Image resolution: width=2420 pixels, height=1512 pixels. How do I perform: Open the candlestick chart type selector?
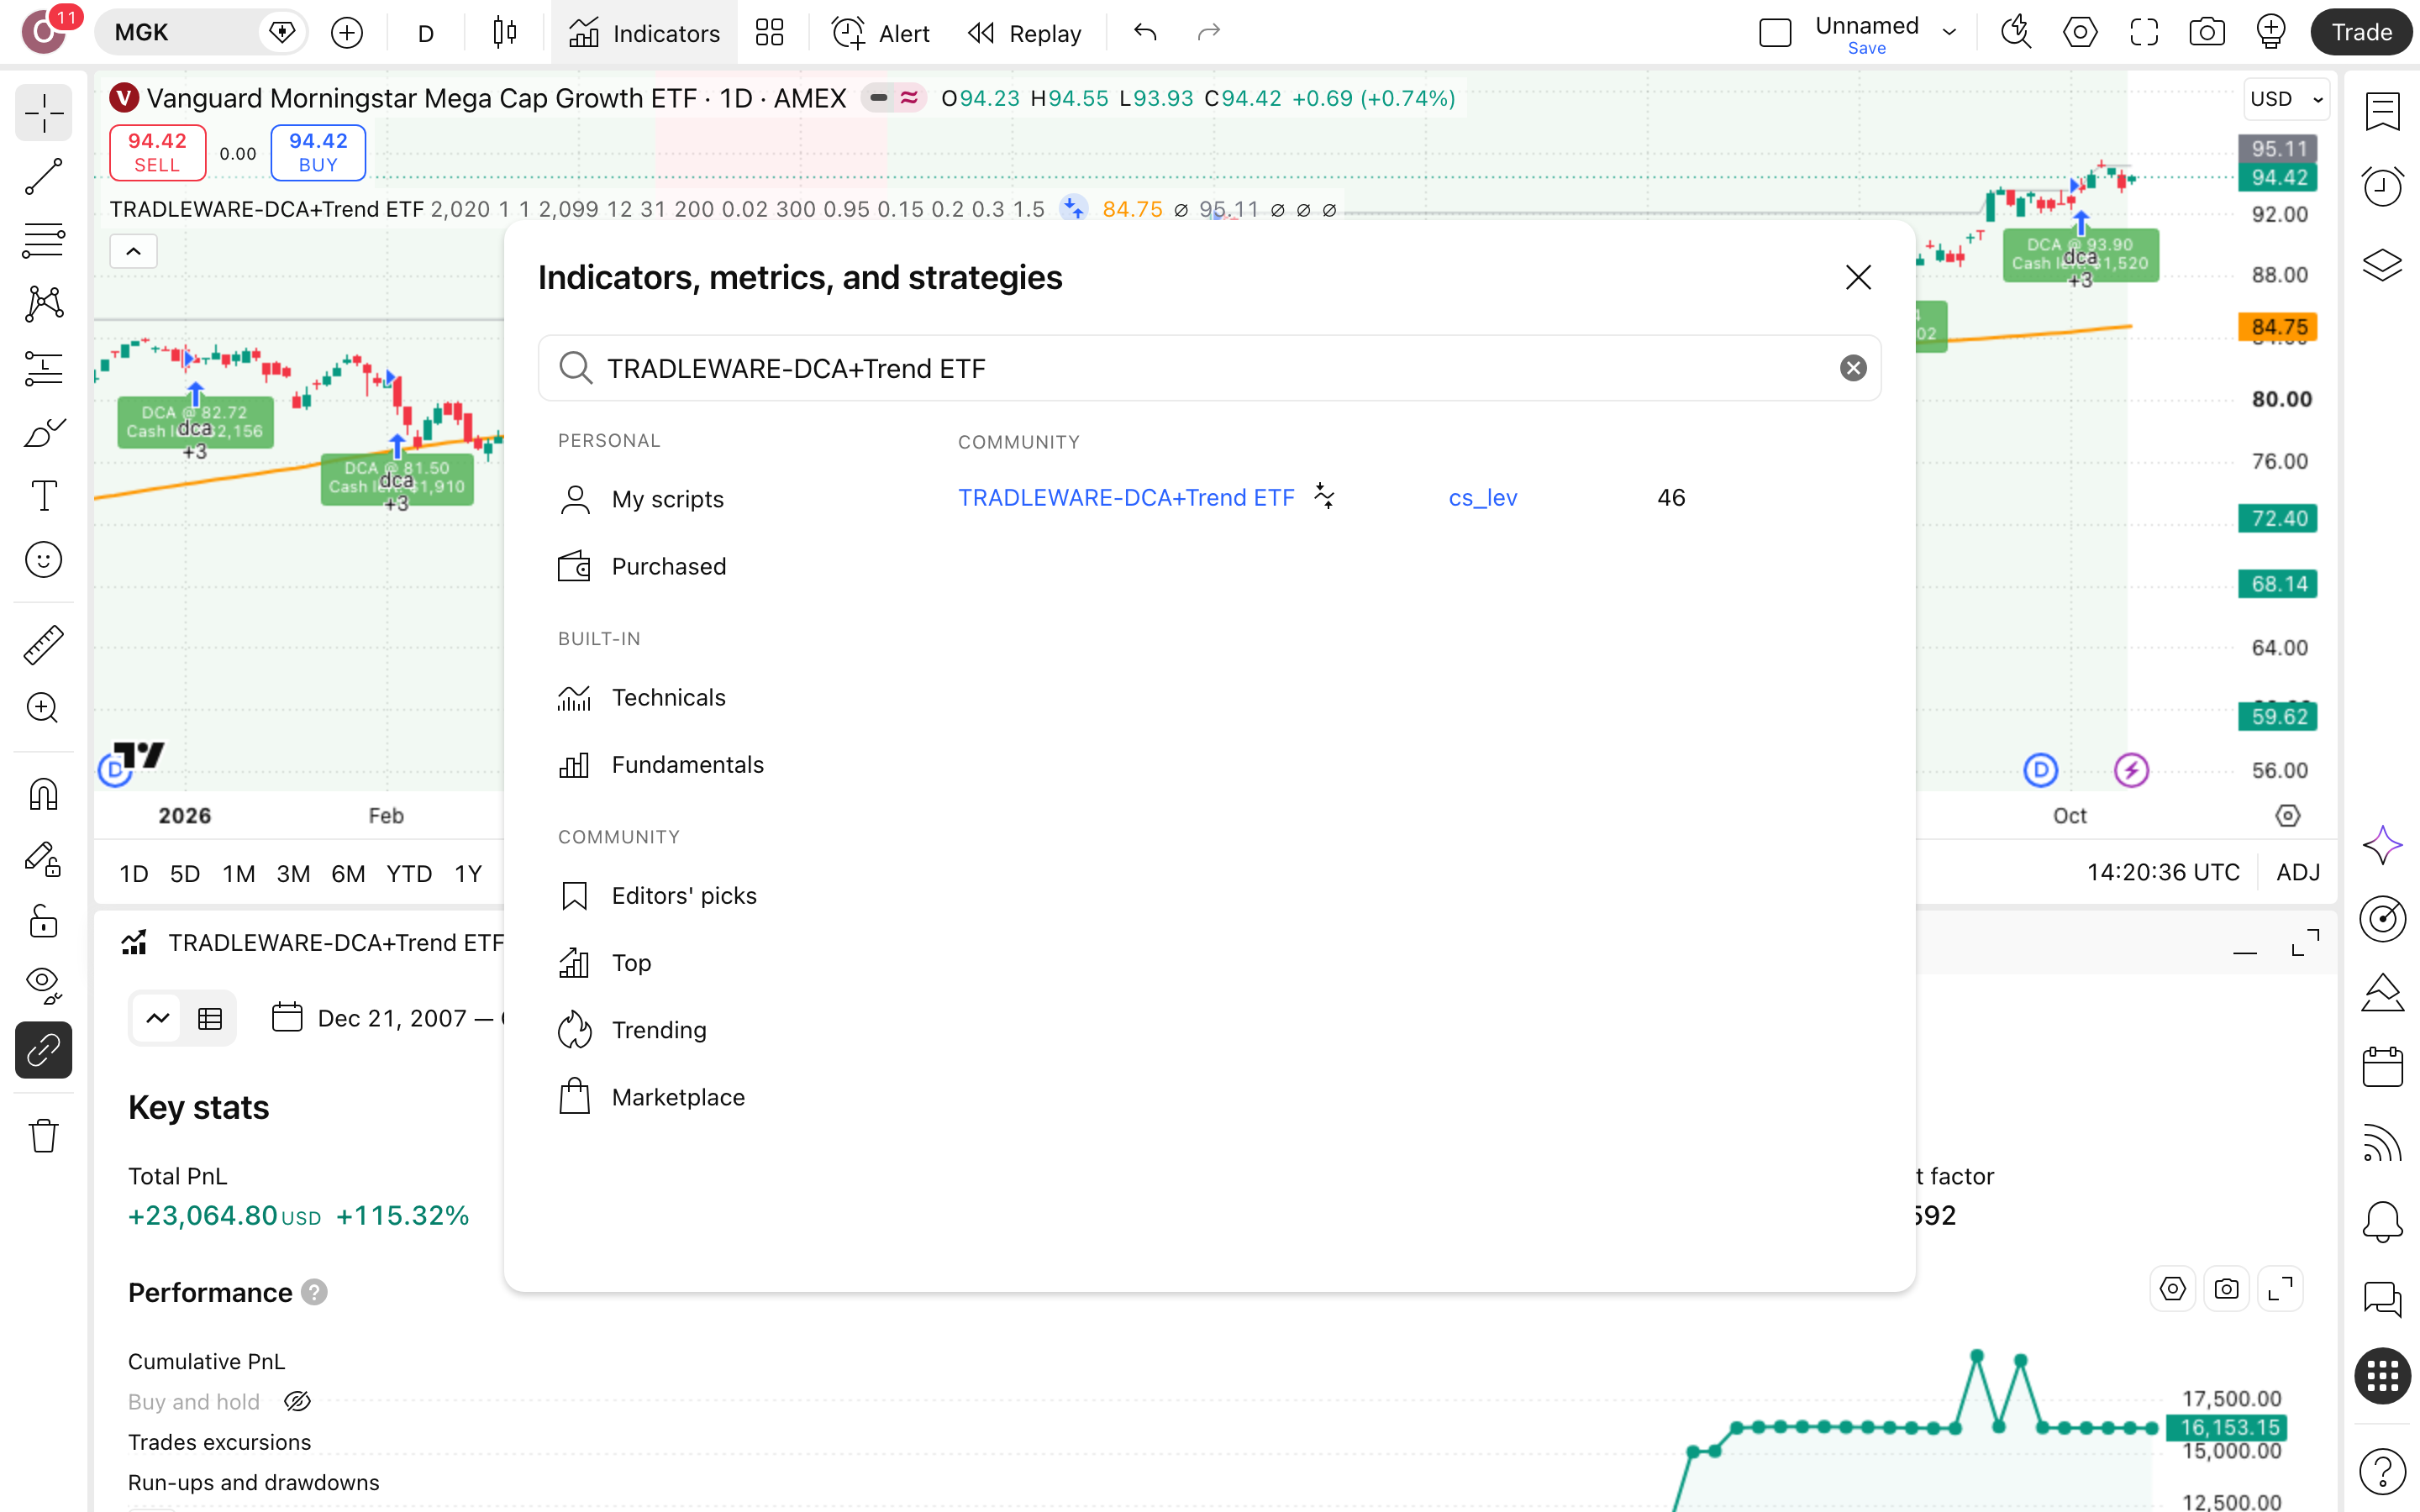point(505,33)
